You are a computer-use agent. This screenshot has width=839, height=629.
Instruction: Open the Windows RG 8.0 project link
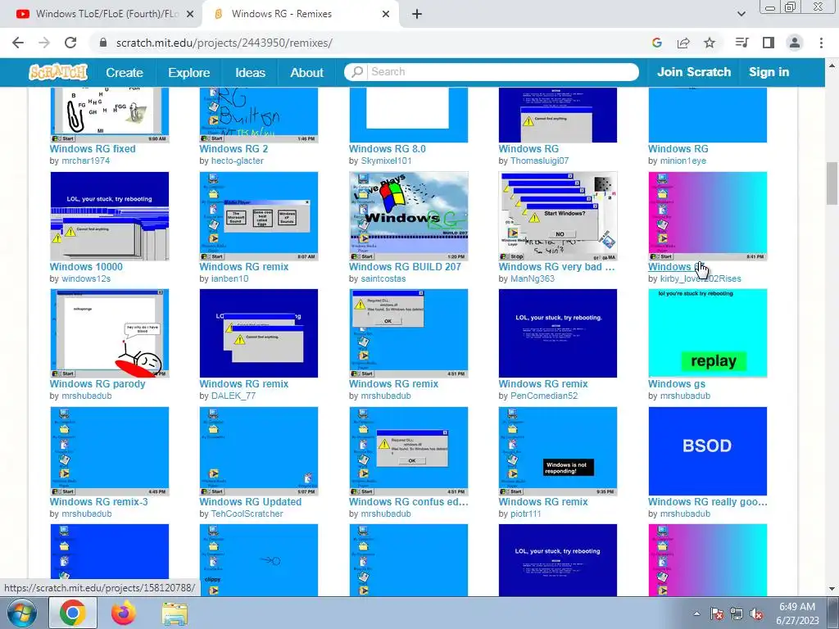click(388, 149)
